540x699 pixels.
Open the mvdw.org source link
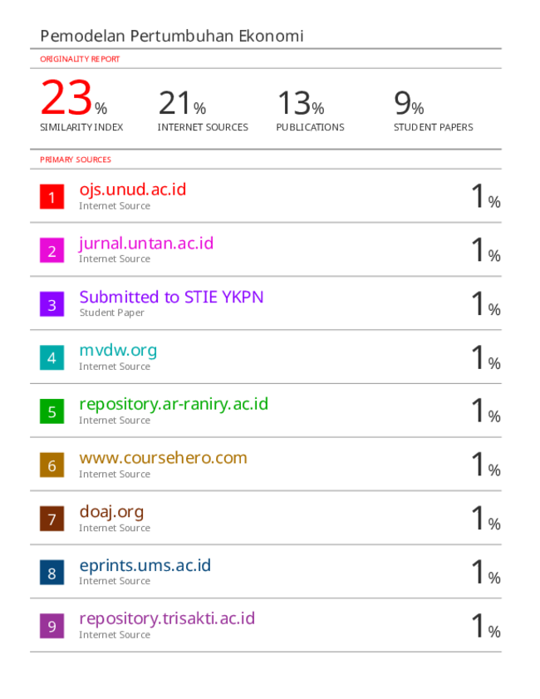pyautogui.click(x=118, y=351)
